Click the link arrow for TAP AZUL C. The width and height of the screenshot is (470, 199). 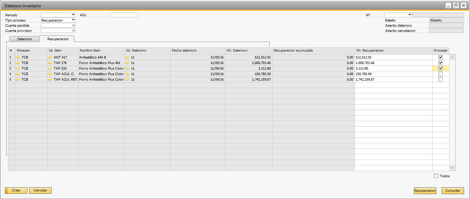click(x=50, y=74)
